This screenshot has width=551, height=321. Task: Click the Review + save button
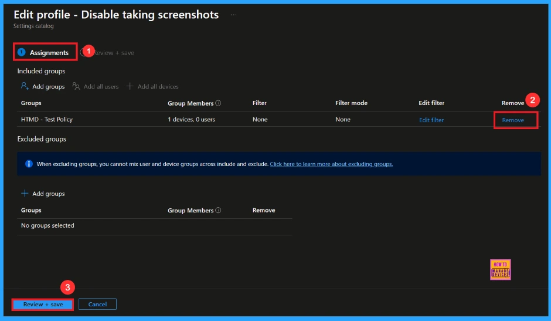click(x=43, y=304)
